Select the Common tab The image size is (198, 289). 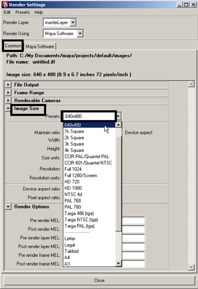click(x=13, y=46)
